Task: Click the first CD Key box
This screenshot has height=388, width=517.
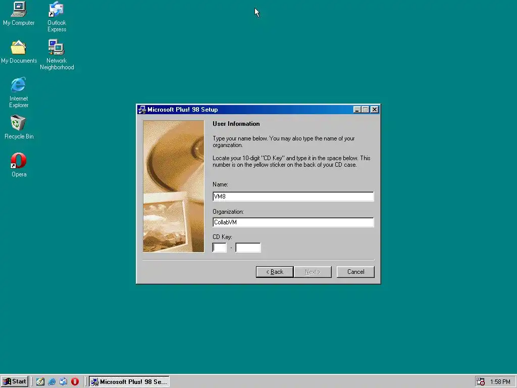Action: pos(220,248)
